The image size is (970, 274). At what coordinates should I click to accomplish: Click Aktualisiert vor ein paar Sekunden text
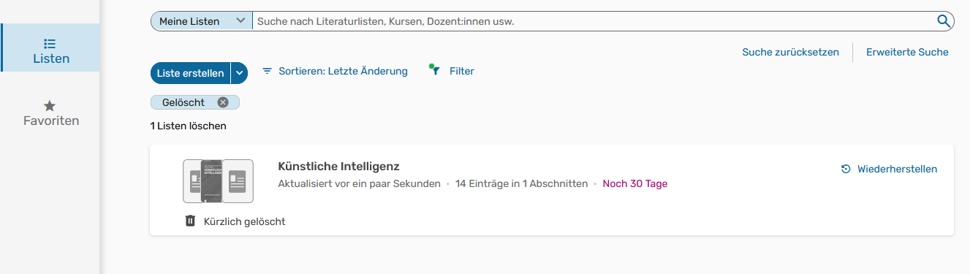click(x=359, y=183)
